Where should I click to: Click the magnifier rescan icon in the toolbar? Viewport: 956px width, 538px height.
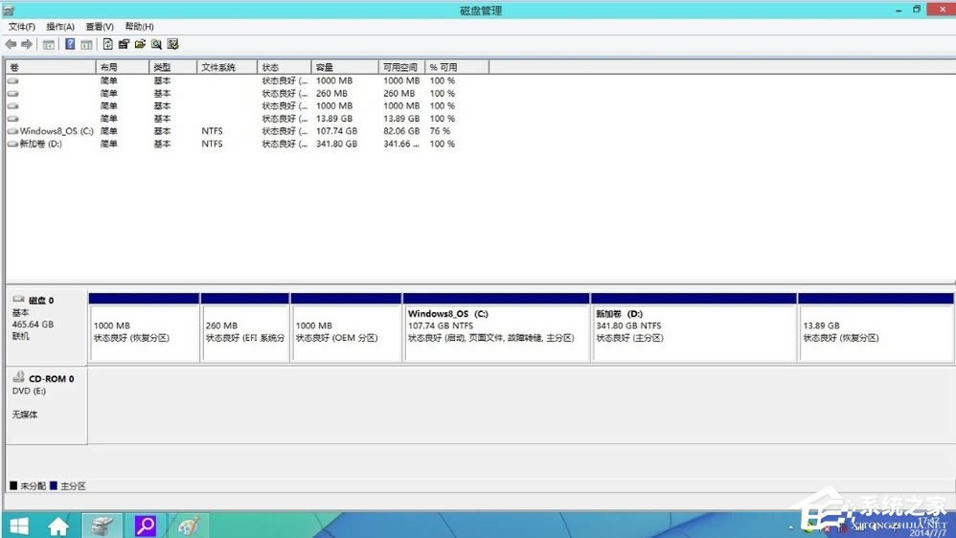click(x=157, y=44)
